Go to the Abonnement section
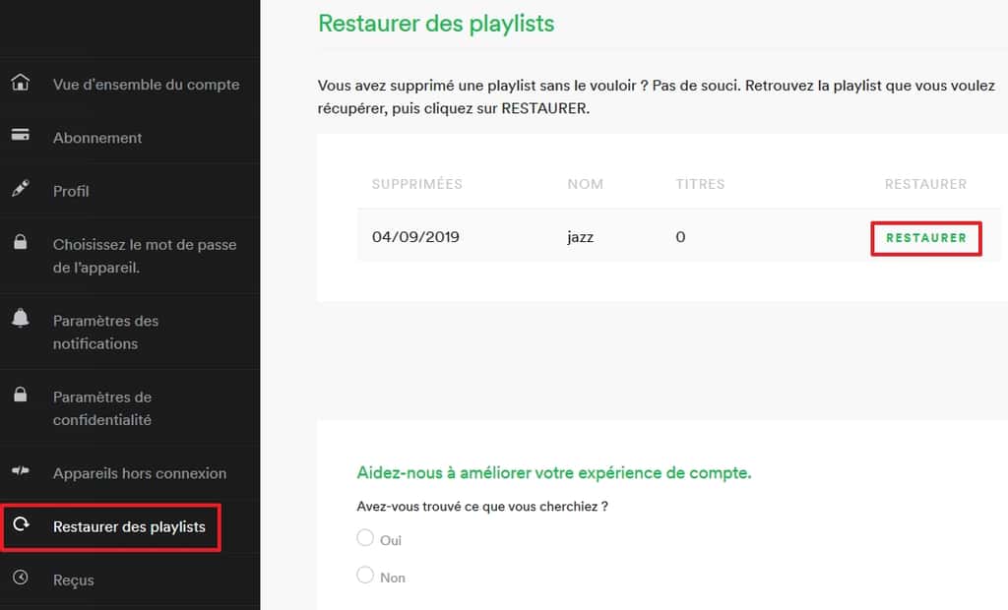 click(x=97, y=138)
